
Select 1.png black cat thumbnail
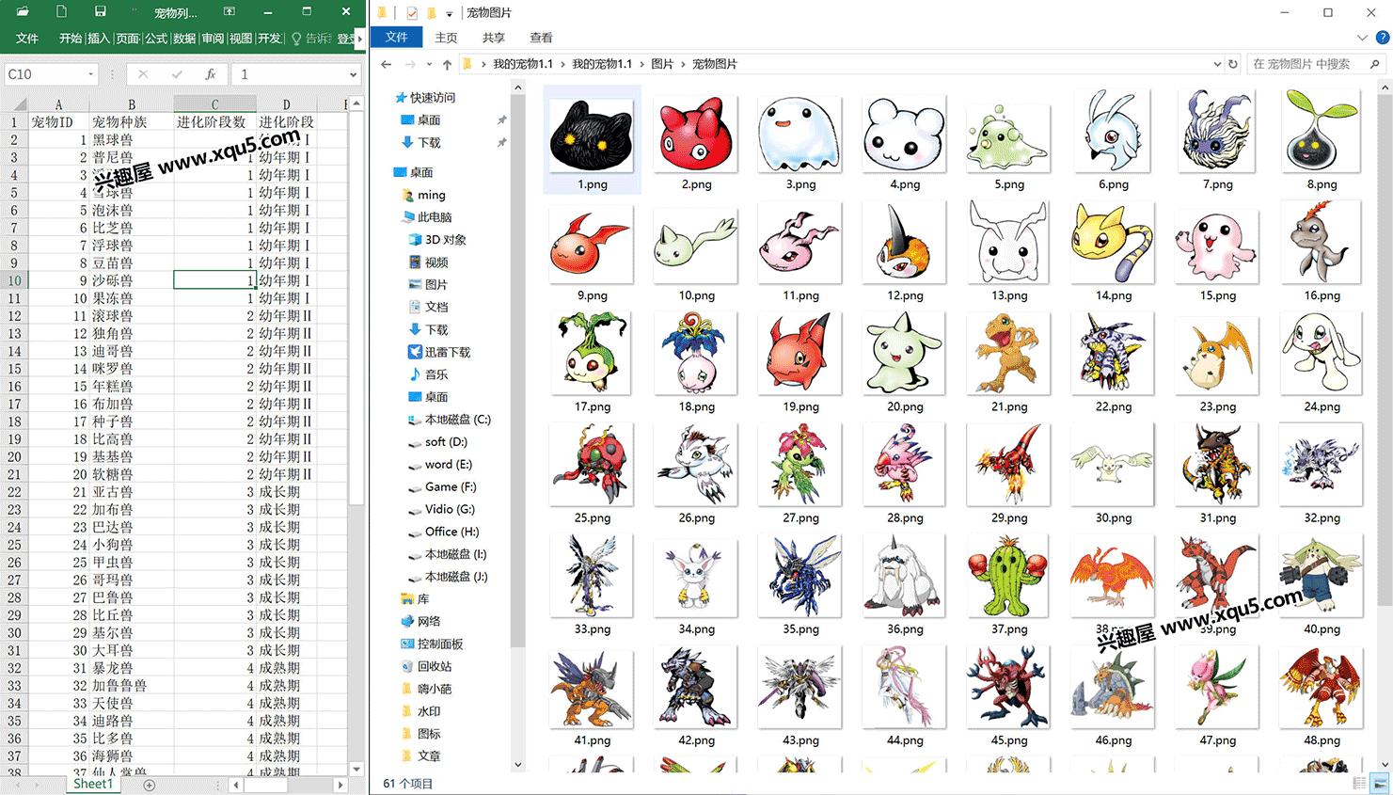[x=593, y=139]
